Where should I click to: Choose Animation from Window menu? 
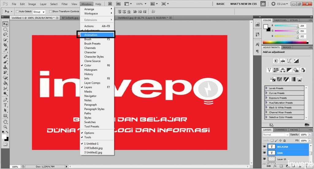click(x=97, y=35)
